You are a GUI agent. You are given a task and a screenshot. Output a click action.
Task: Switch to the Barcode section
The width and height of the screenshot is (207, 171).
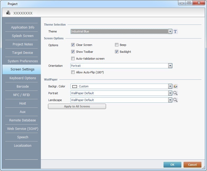[x=23, y=87]
